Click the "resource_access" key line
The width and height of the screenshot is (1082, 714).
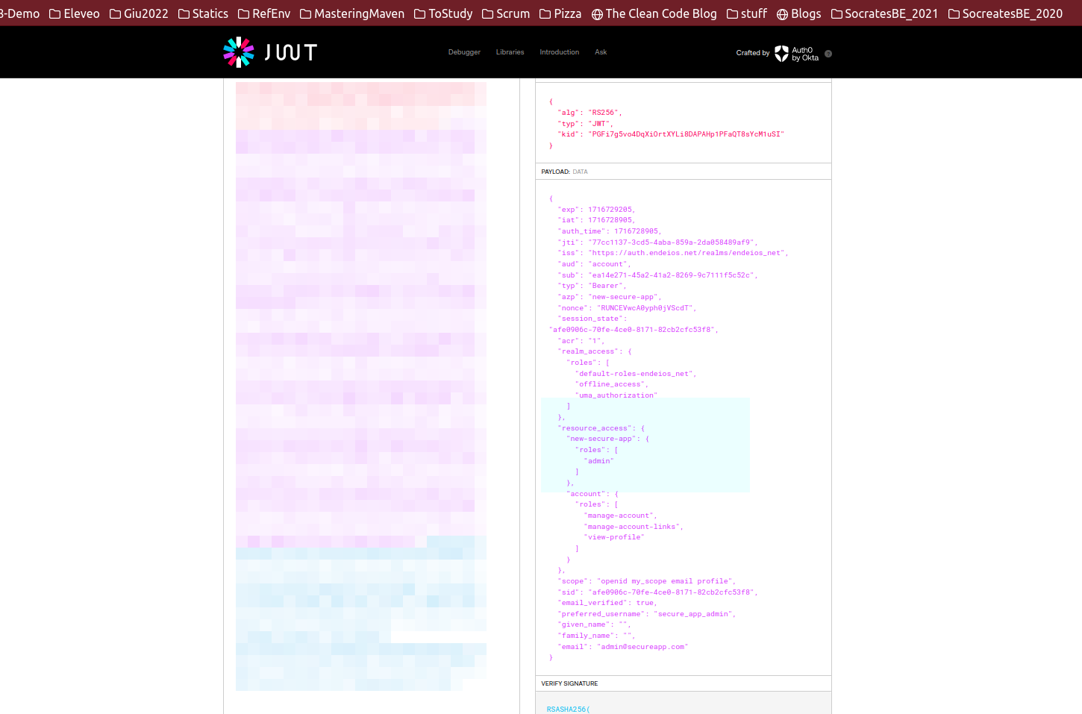(601, 428)
